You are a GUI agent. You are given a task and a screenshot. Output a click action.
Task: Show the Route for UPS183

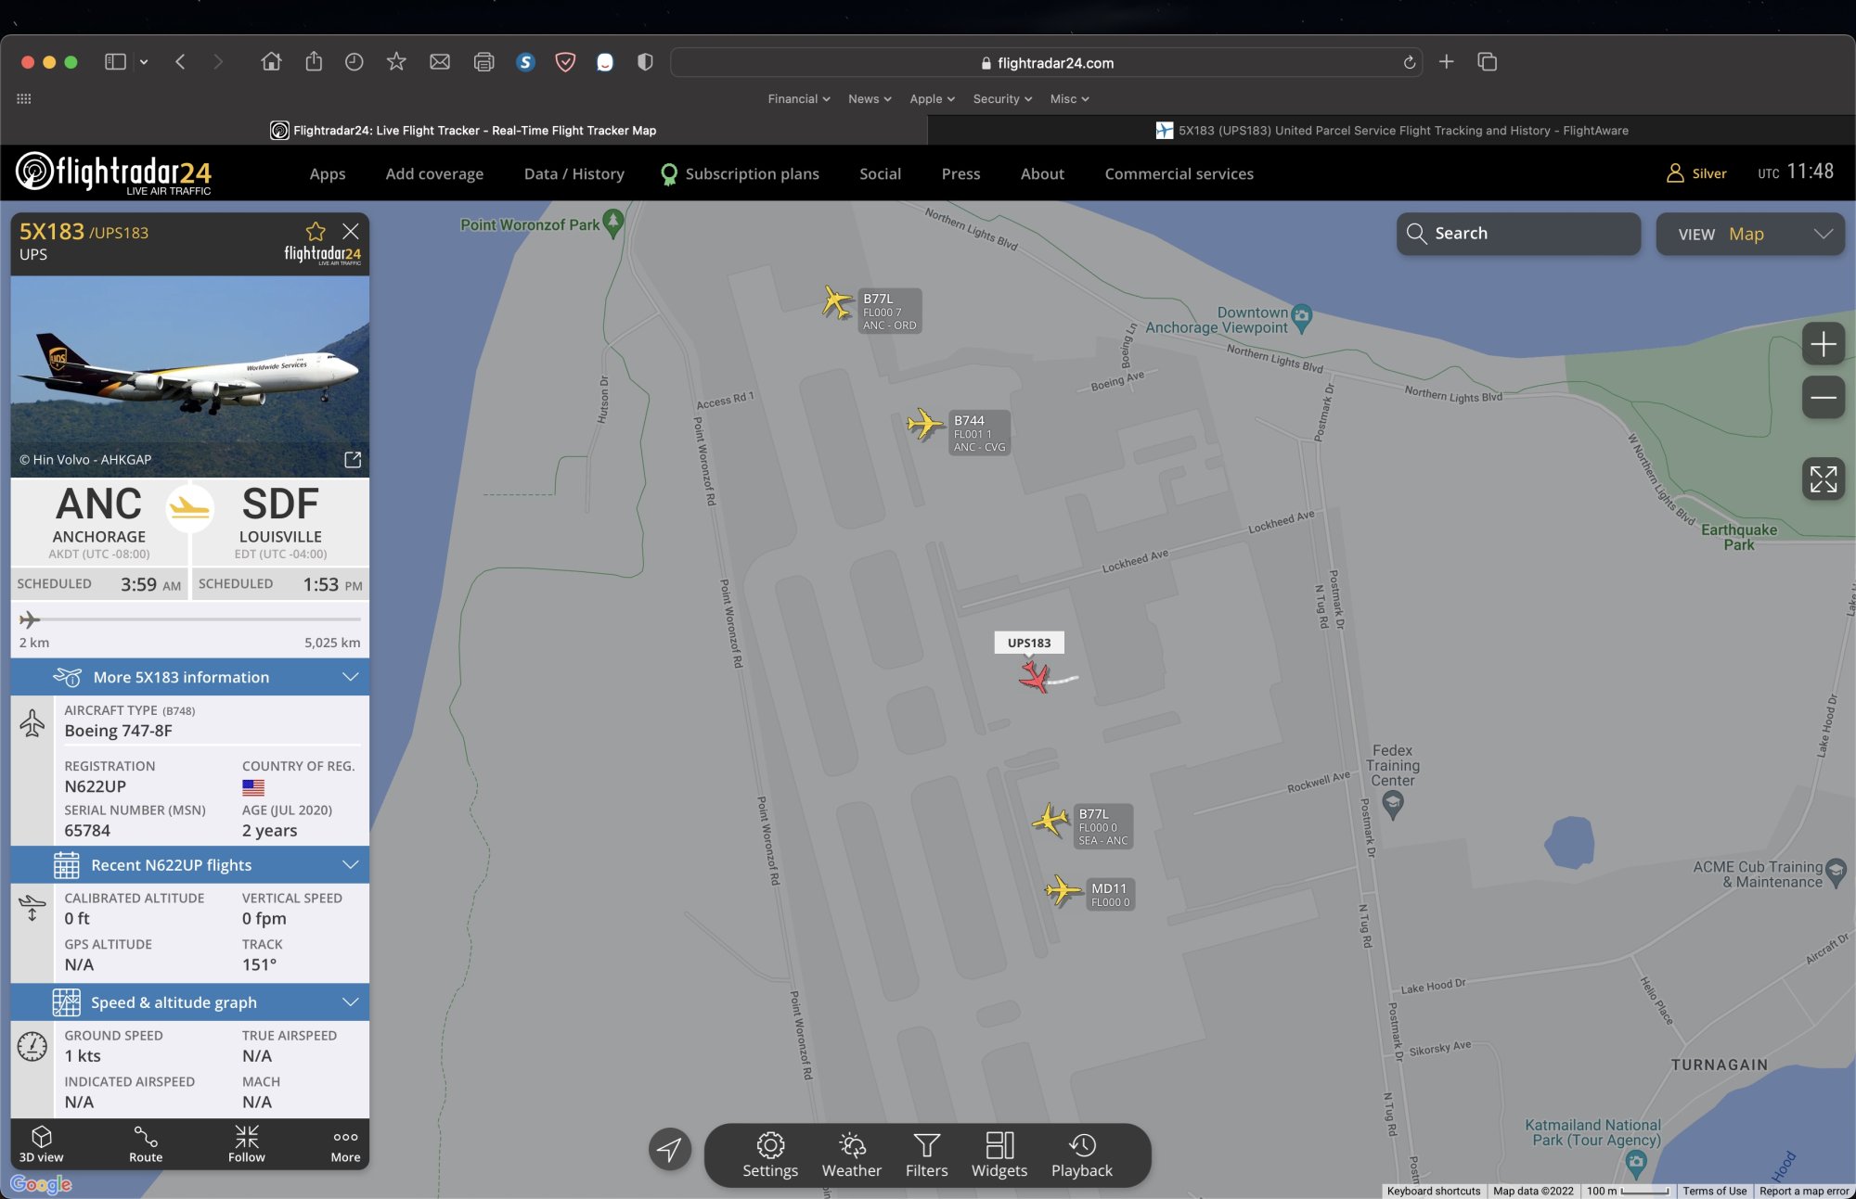(146, 1143)
